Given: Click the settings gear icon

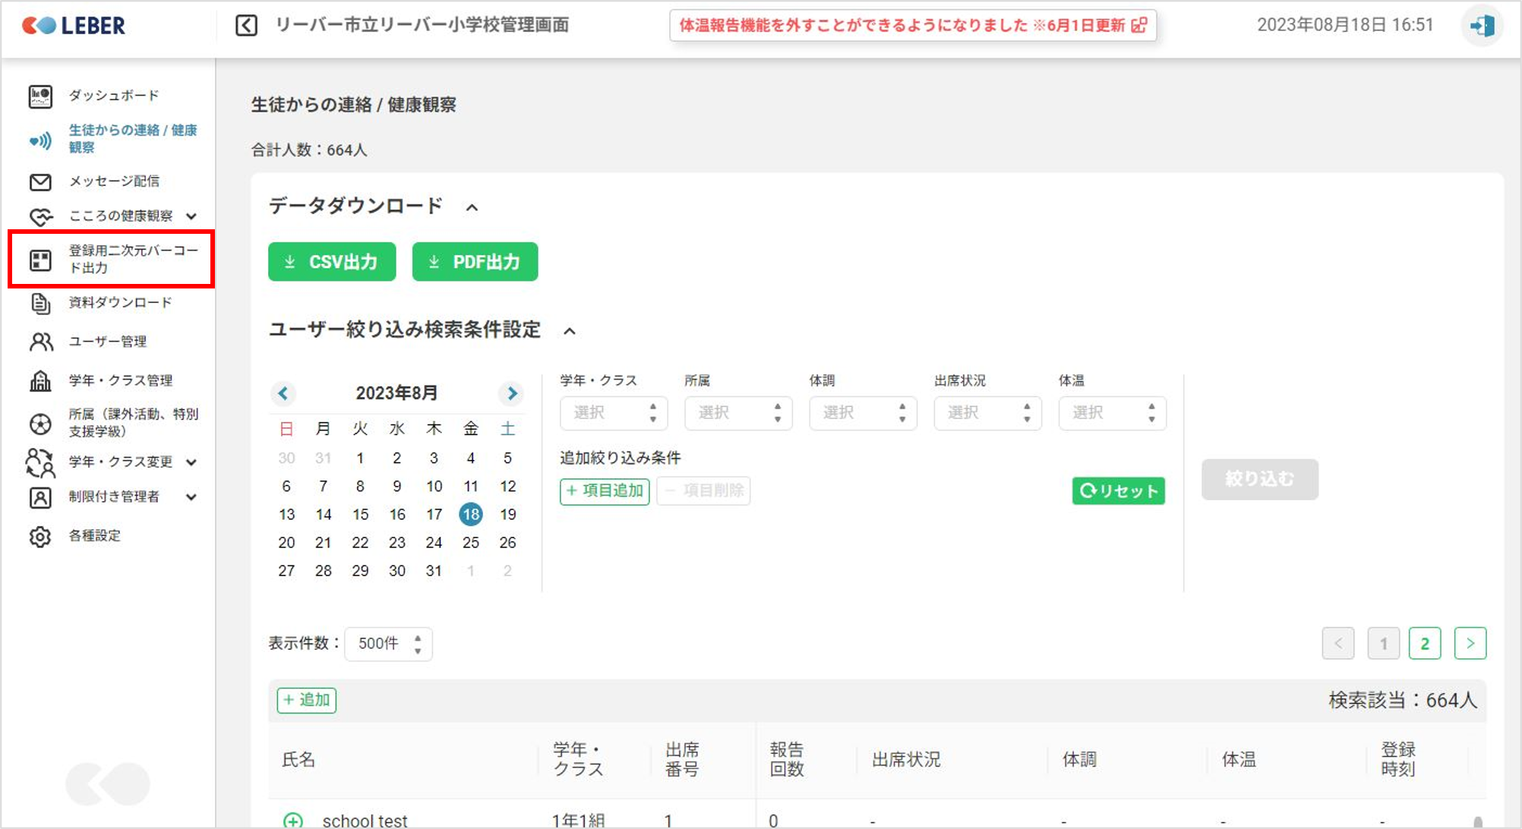Looking at the screenshot, I should point(40,537).
